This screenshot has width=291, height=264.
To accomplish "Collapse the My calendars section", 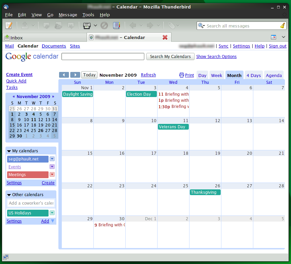I will pyautogui.click(x=9, y=151).
